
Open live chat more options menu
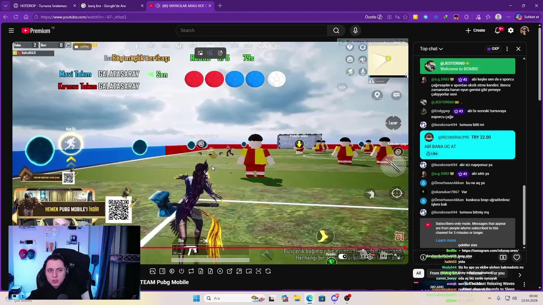(x=507, y=49)
